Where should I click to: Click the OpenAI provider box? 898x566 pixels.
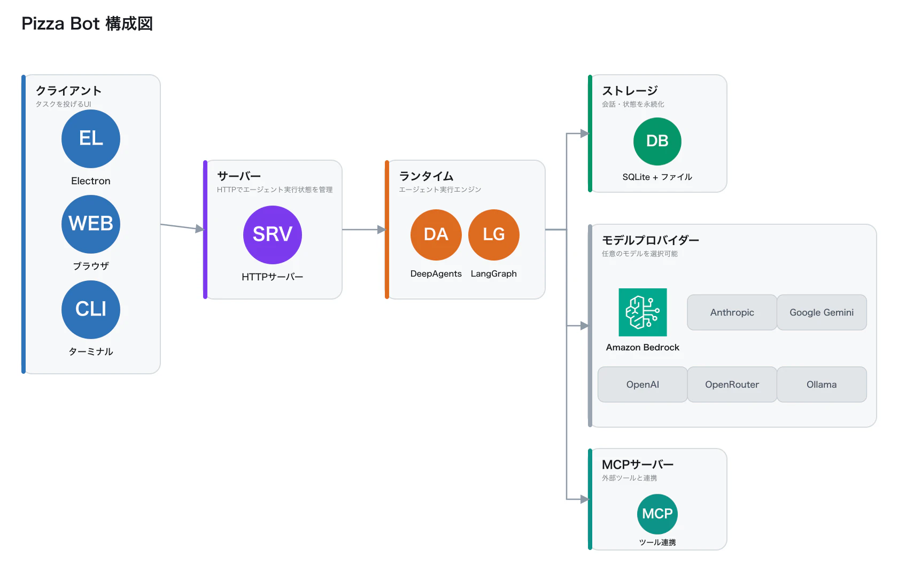[x=642, y=384]
